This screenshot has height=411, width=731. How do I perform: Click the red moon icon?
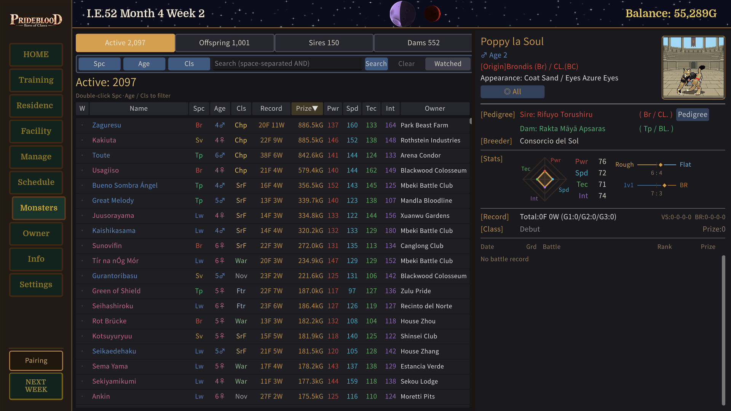[432, 14]
